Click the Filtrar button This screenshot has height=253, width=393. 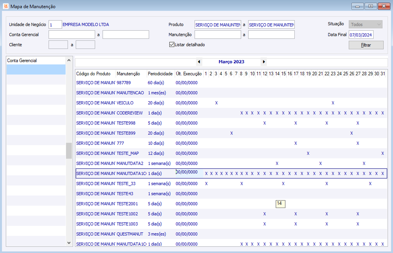(x=366, y=45)
